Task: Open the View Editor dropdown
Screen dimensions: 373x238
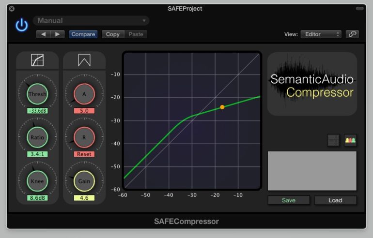Action: (x=321, y=34)
